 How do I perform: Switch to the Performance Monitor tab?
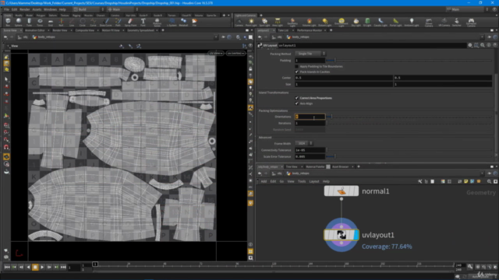point(310,30)
